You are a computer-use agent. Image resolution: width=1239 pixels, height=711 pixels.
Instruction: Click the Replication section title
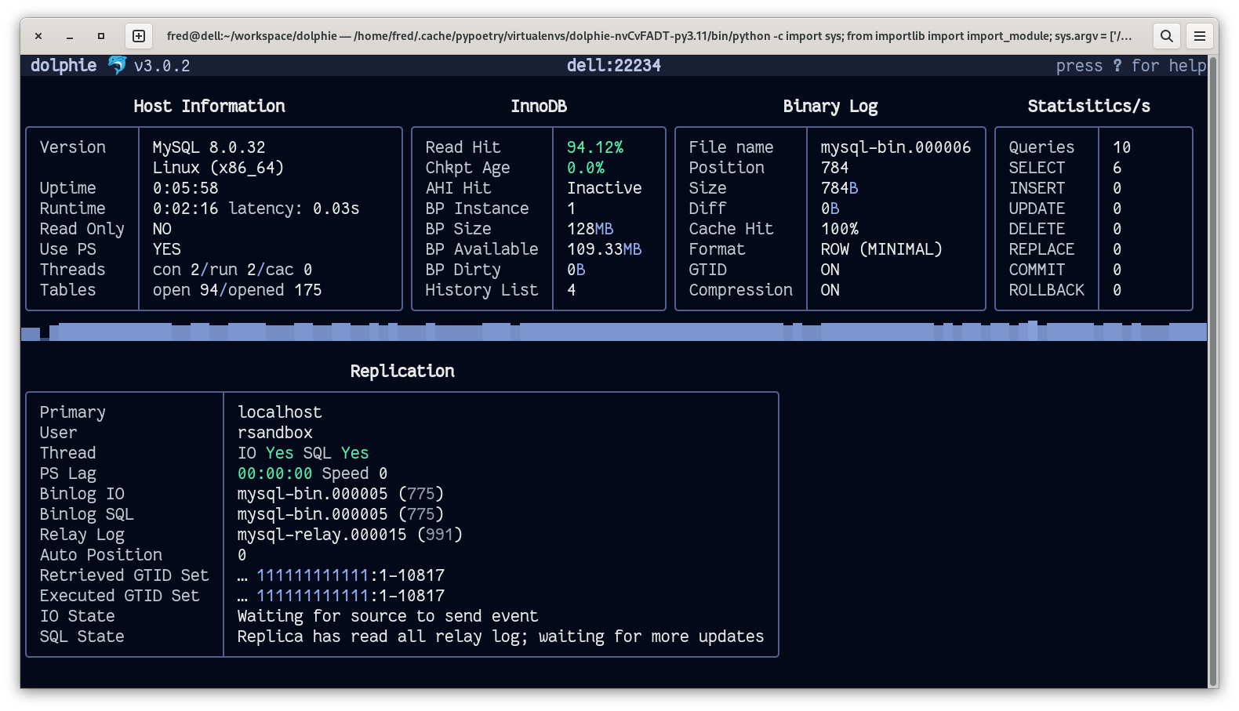(x=401, y=371)
